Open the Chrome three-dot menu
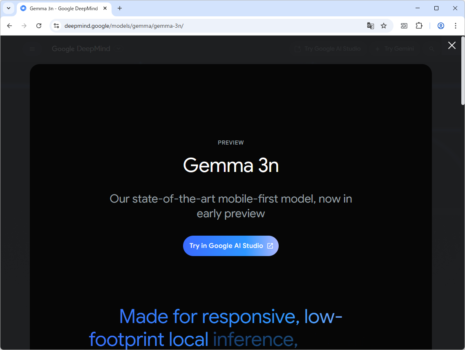Viewport: 465px width, 350px height. (x=456, y=25)
